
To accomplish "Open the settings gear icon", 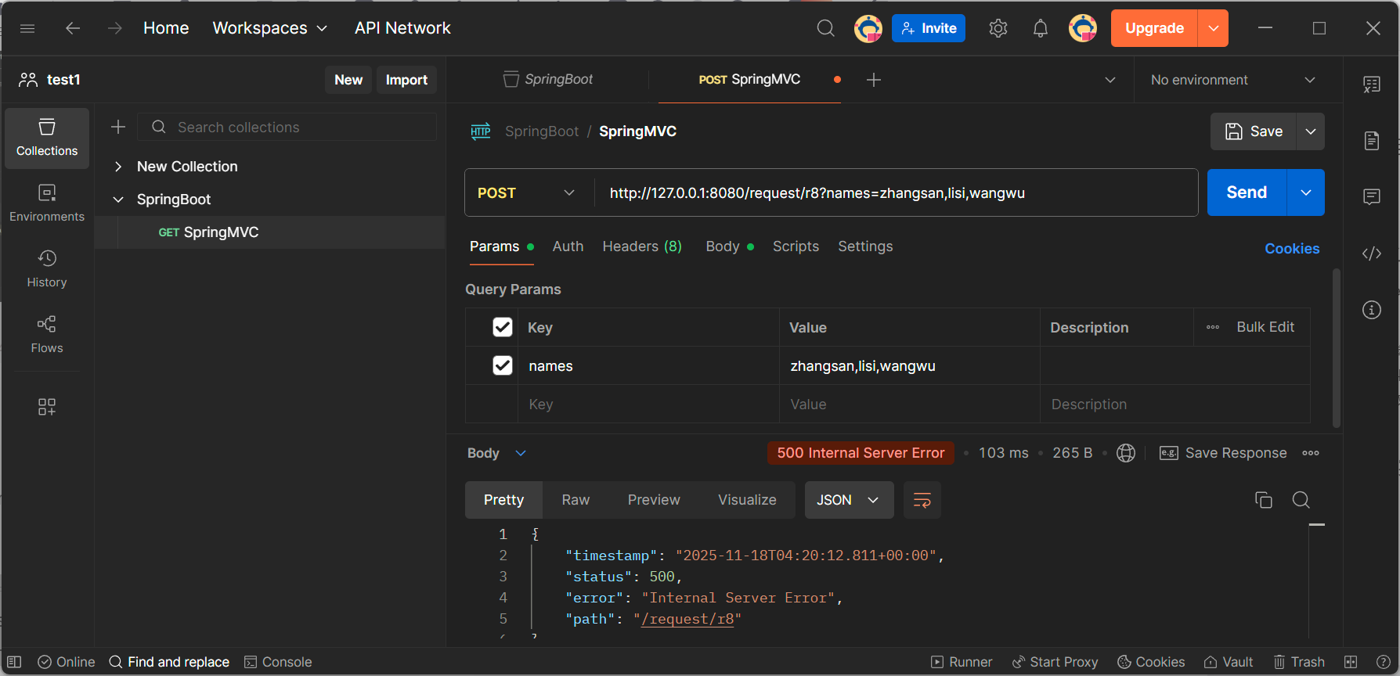I will tap(998, 29).
